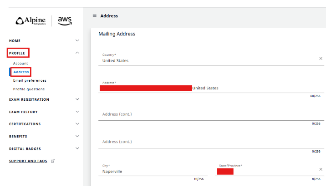Open EXAM HISTORY menu item
The image size is (326, 192).
[x=23, y=112]
